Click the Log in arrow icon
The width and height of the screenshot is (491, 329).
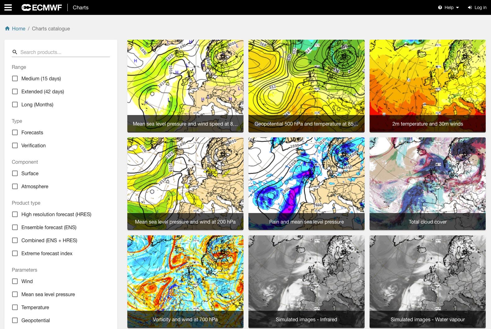click(470, 7)
